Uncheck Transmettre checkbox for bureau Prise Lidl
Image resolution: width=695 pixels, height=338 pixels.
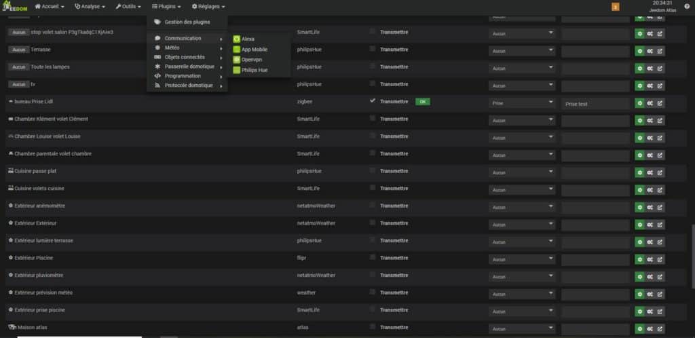coord(372,100)
